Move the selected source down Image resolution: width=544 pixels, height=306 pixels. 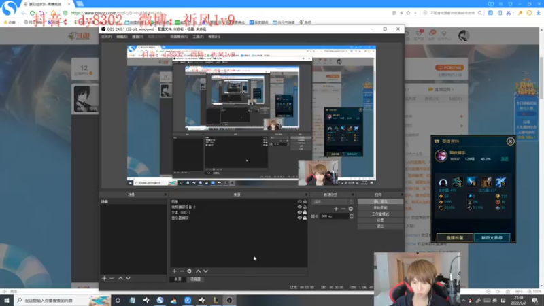pos(206,271)
